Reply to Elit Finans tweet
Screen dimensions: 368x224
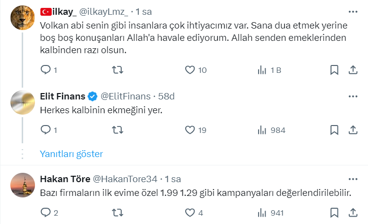(46, 130)
